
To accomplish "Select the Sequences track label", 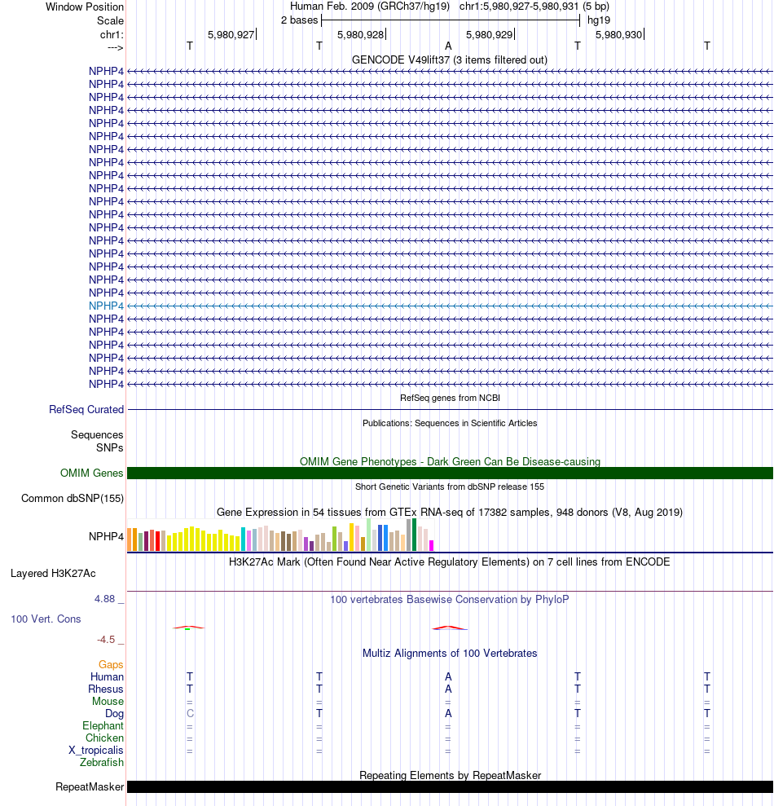I will click(97, 435).
